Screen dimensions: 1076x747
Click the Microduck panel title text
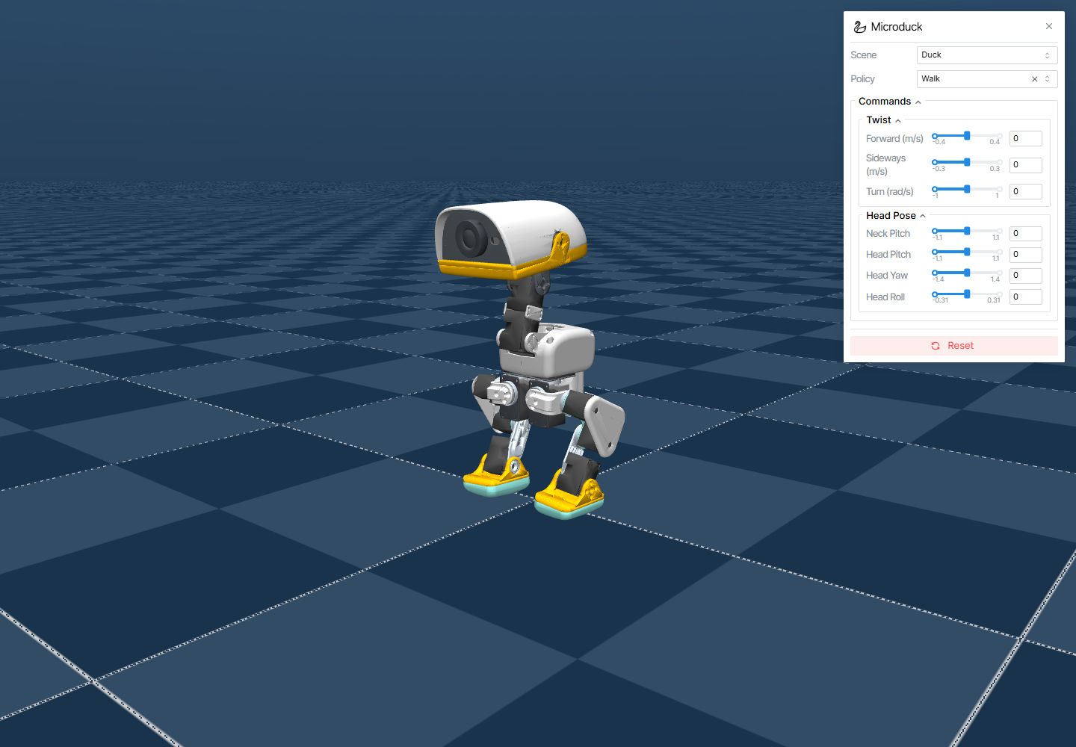point(897,27)
